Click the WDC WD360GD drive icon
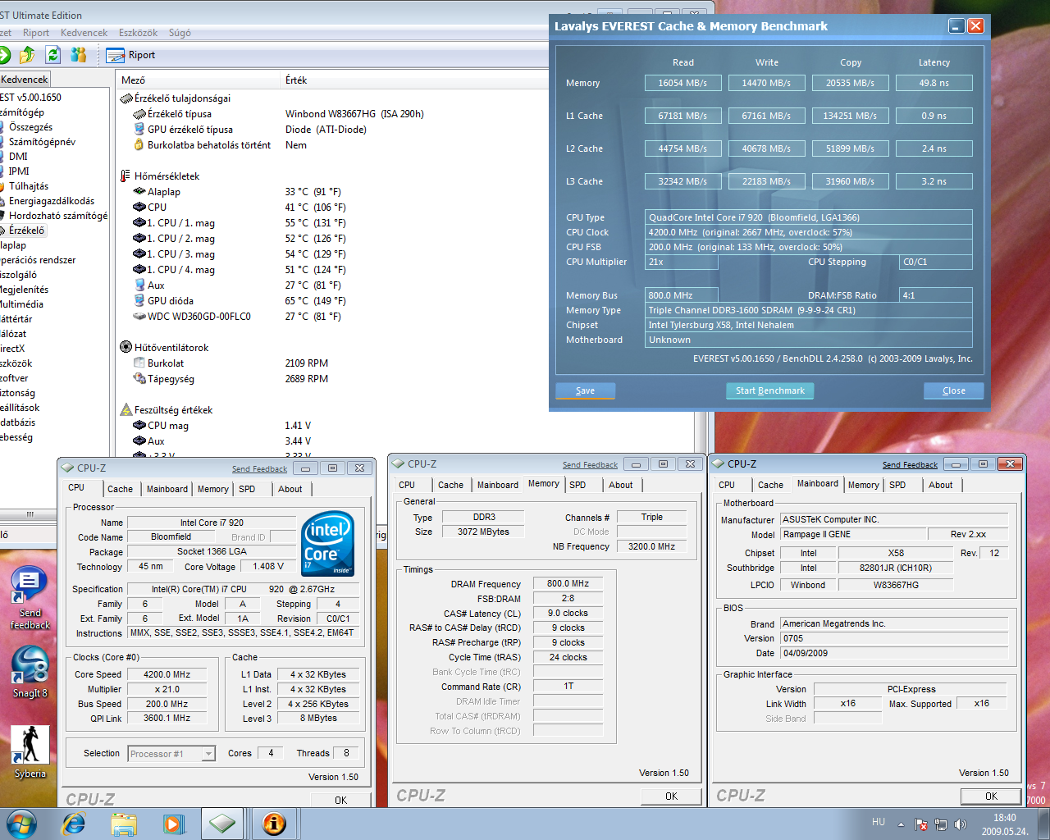 click(x=139, y=317)
